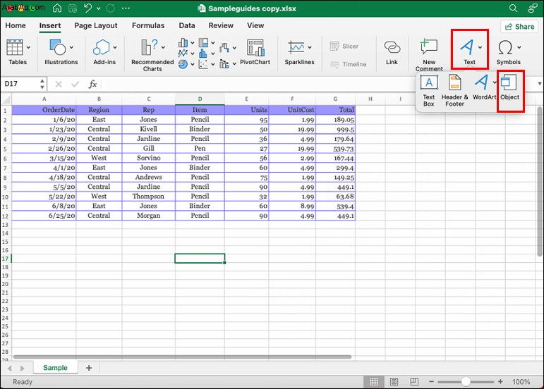The height and width of the screenshot is (389, 544).
Task: Insert a line or area chart
Action: pyautogui.click(x=183, y=54)
